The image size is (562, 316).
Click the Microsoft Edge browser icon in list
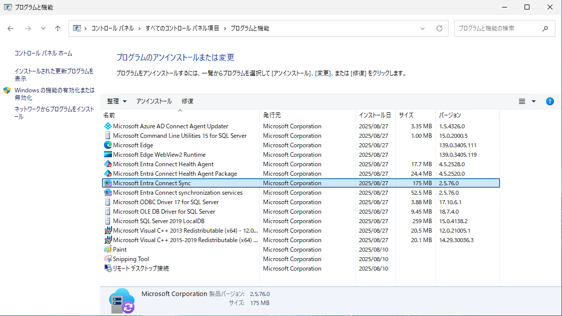(107, 145)
